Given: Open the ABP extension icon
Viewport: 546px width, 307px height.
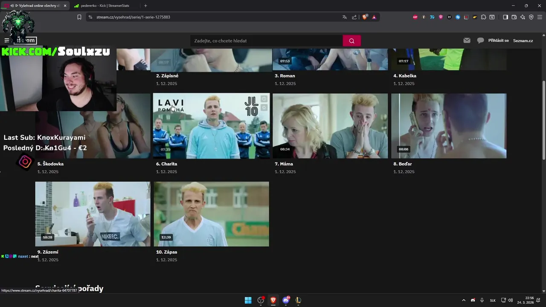Looking at the screenshot, I should pyautogui.click(x=415, y=17).
